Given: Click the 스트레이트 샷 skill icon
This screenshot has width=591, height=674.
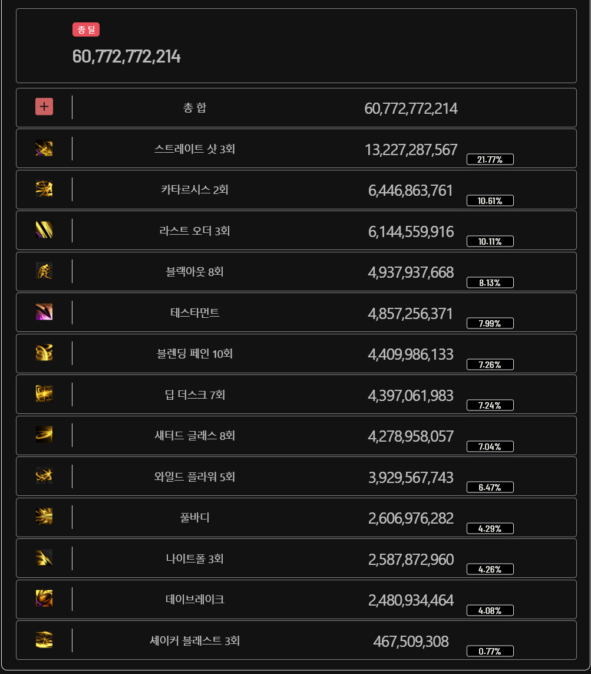Looking at the screenshot, I should tap(44, 148).
